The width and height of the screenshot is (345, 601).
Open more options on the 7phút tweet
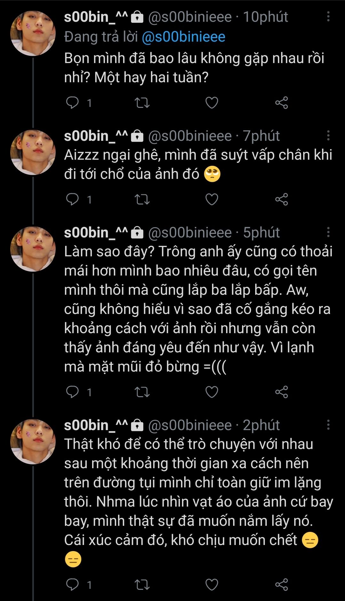328,136
